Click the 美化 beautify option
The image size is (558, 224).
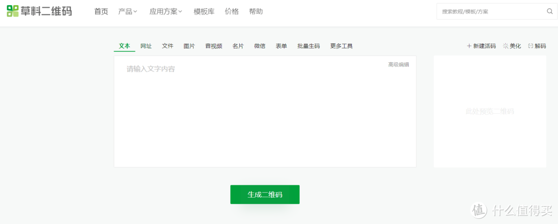coord(512,46)
